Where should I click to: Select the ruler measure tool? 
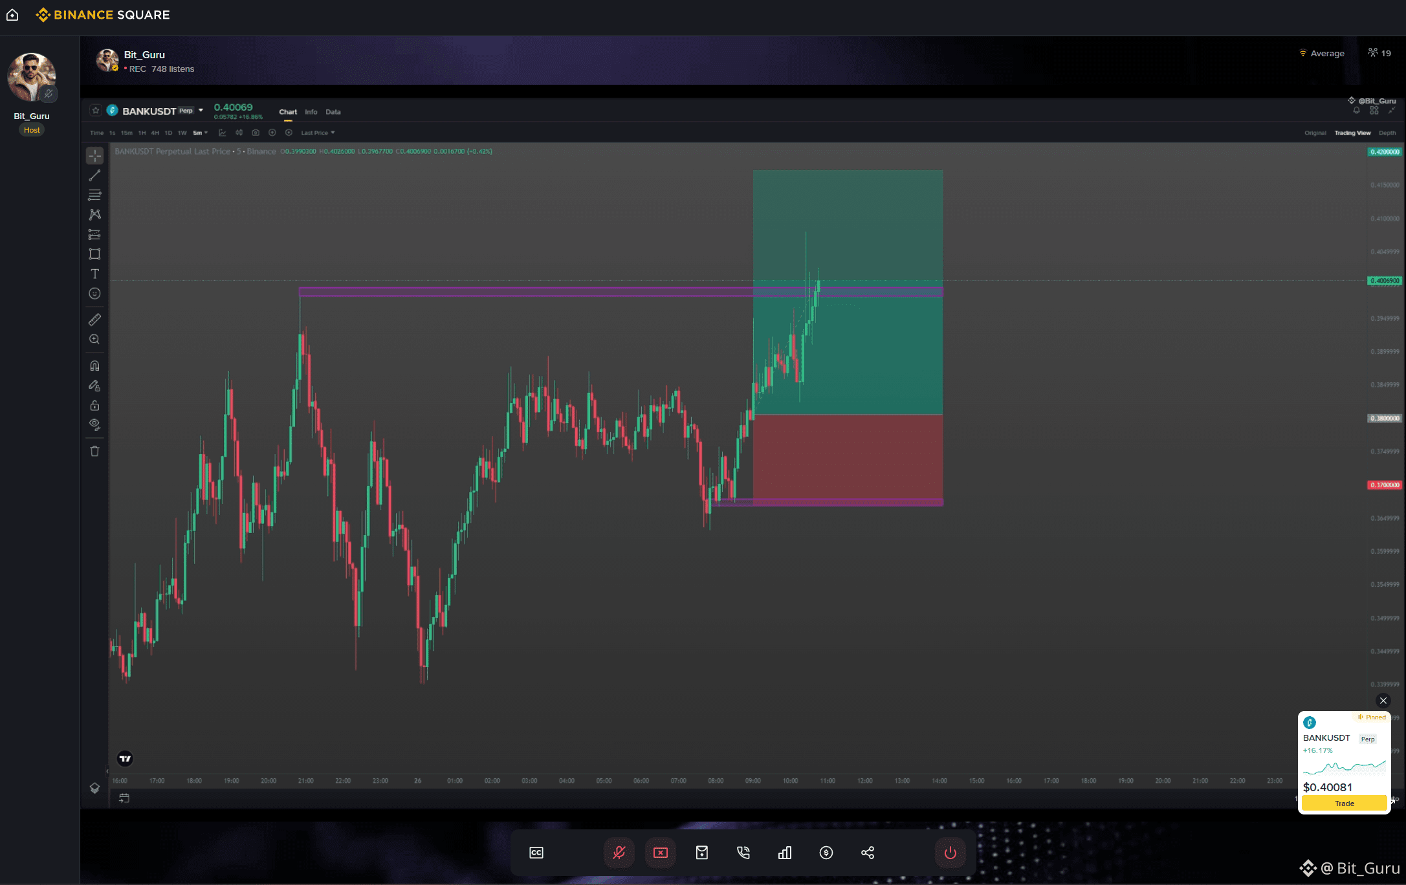click(x=94, y=320)
